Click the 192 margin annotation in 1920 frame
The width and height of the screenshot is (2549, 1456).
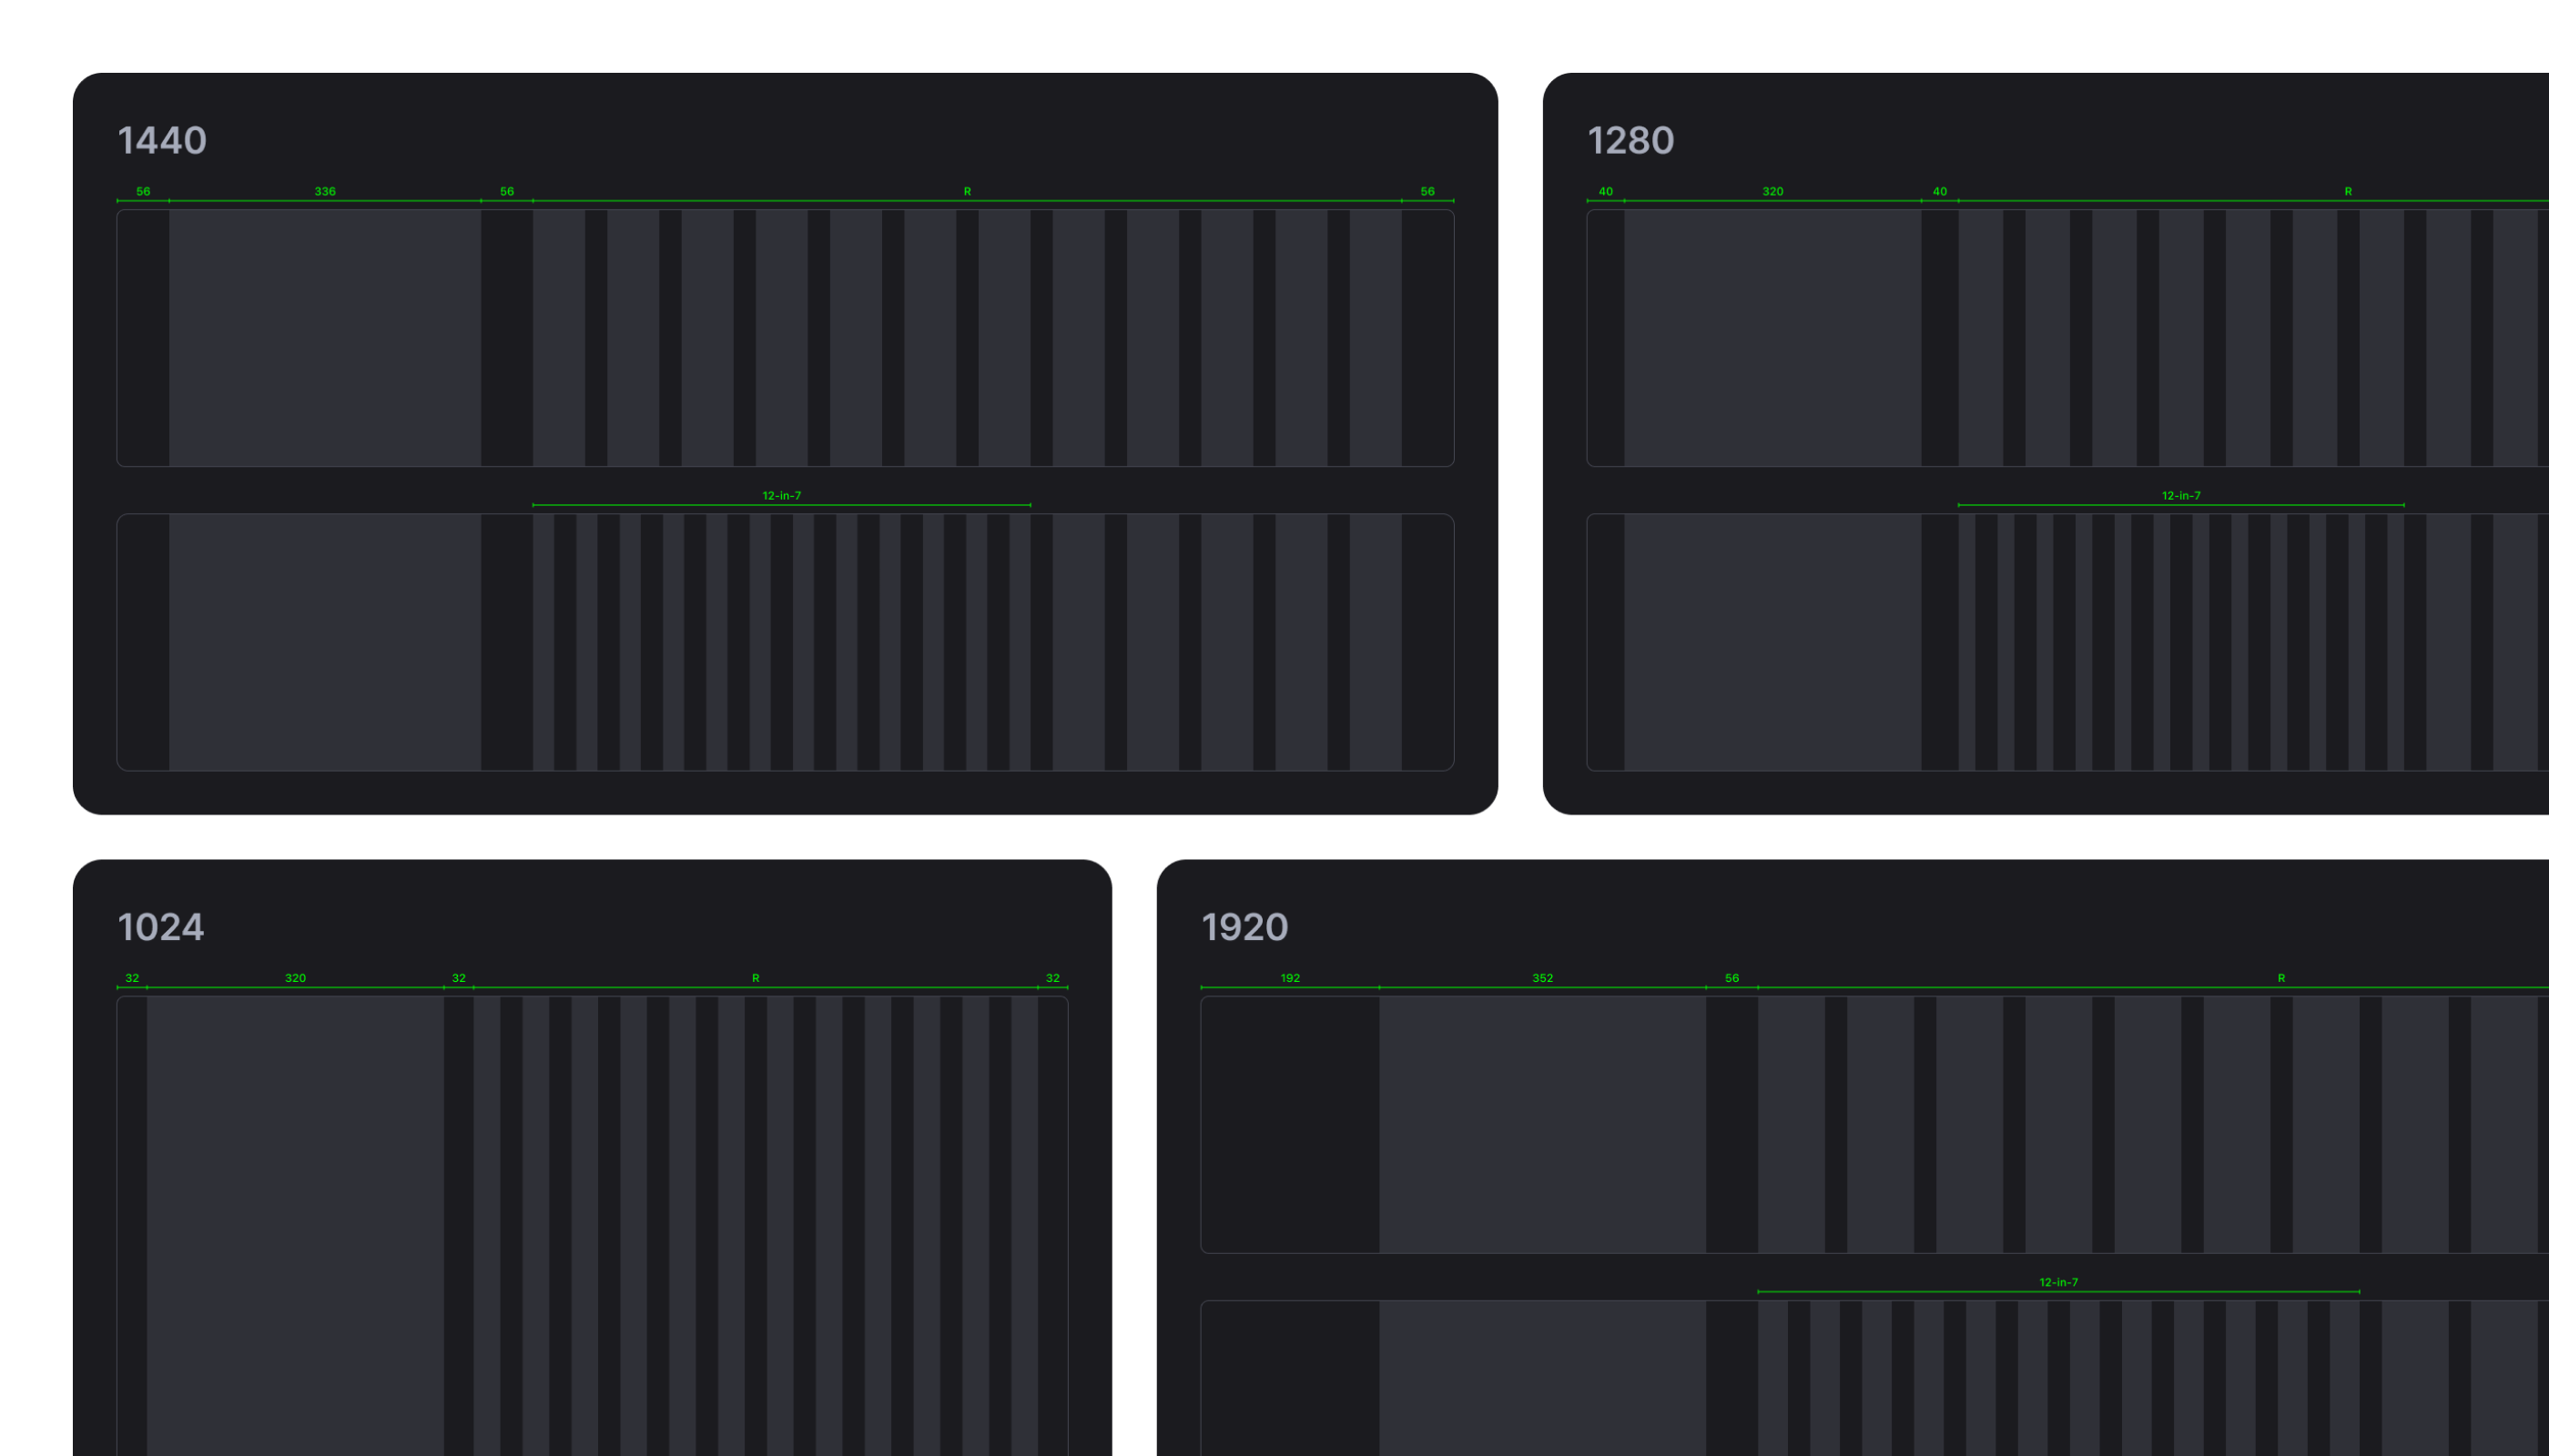click(1289, 978)
